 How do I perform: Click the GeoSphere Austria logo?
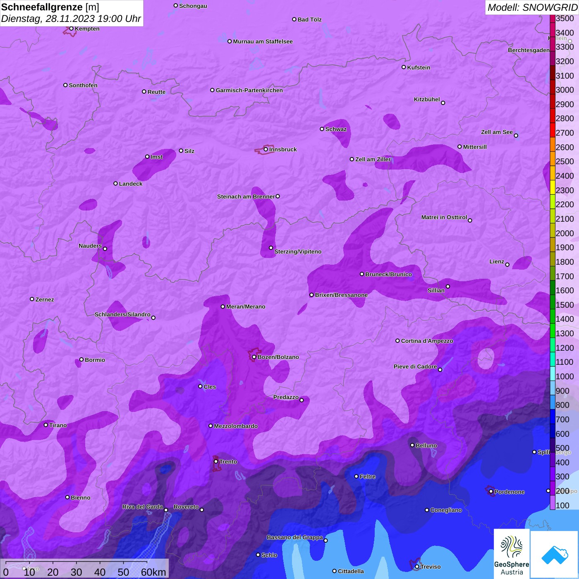pyautogui.click(x=512, y=554)
